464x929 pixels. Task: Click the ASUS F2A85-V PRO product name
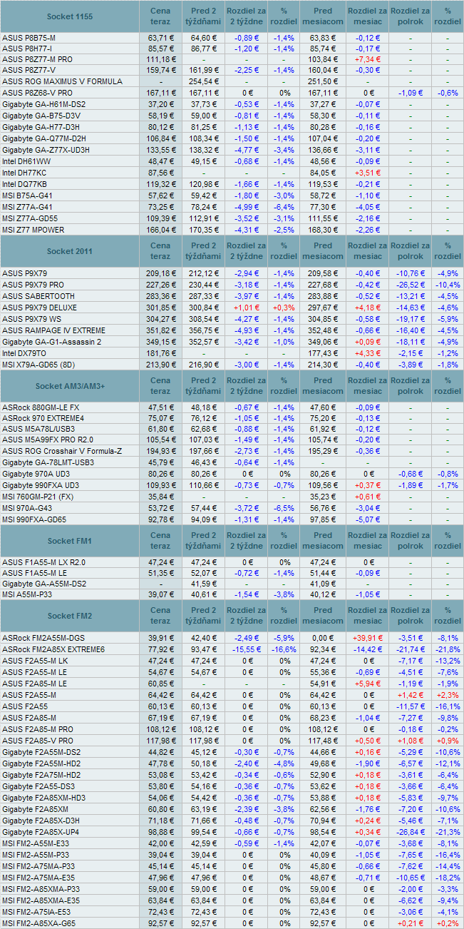38,741
